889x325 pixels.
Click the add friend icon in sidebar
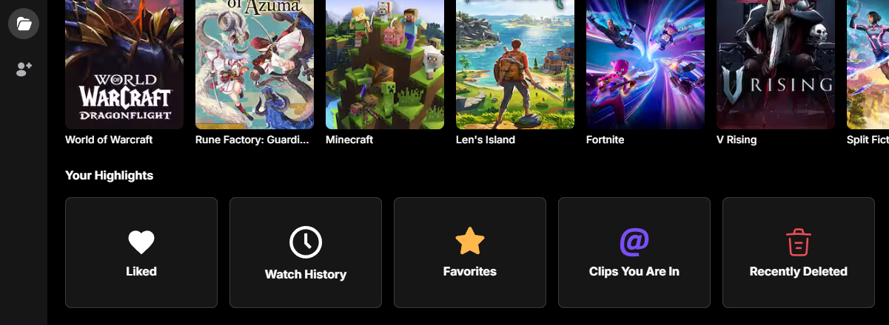(24, 69)
